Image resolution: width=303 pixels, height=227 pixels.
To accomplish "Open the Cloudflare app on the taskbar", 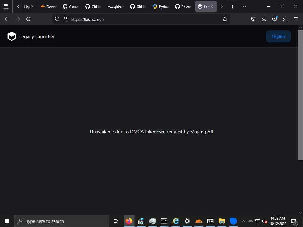I will pos(199,221).
